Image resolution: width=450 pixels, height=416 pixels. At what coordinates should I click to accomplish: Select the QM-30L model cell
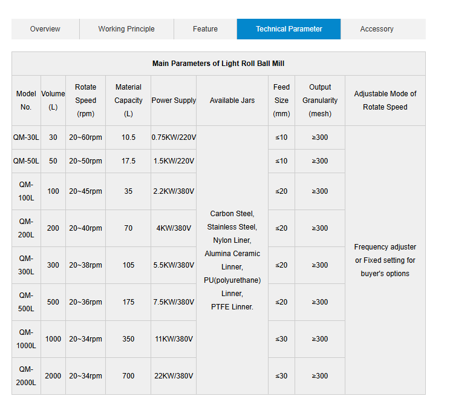tap(26, 137)
